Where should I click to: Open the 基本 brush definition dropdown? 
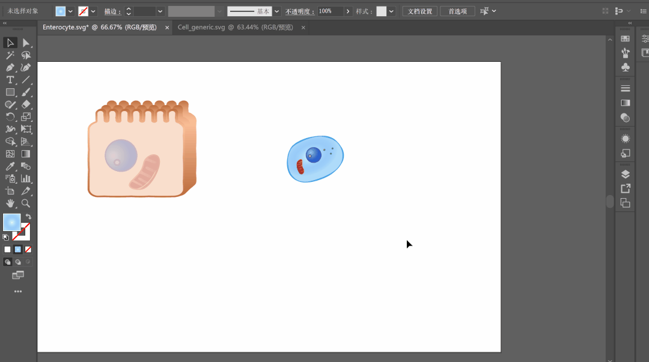276,11
